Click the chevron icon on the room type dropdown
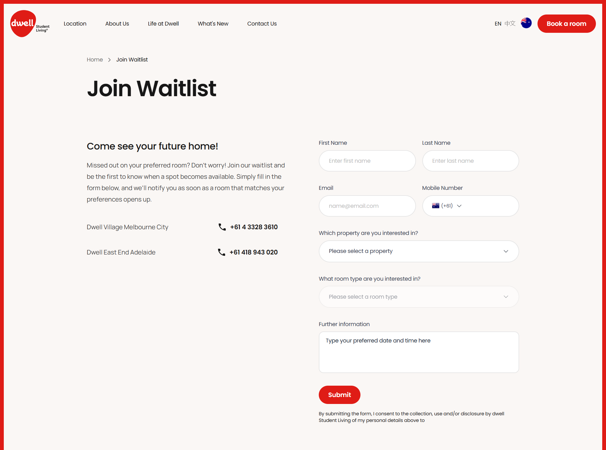This screenshot has height=450, width=606. [506, 297]
